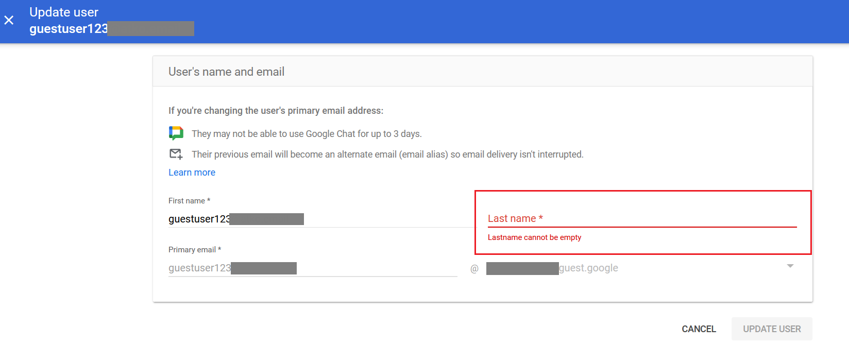Click into the Last name field

(x=642, y=219)
